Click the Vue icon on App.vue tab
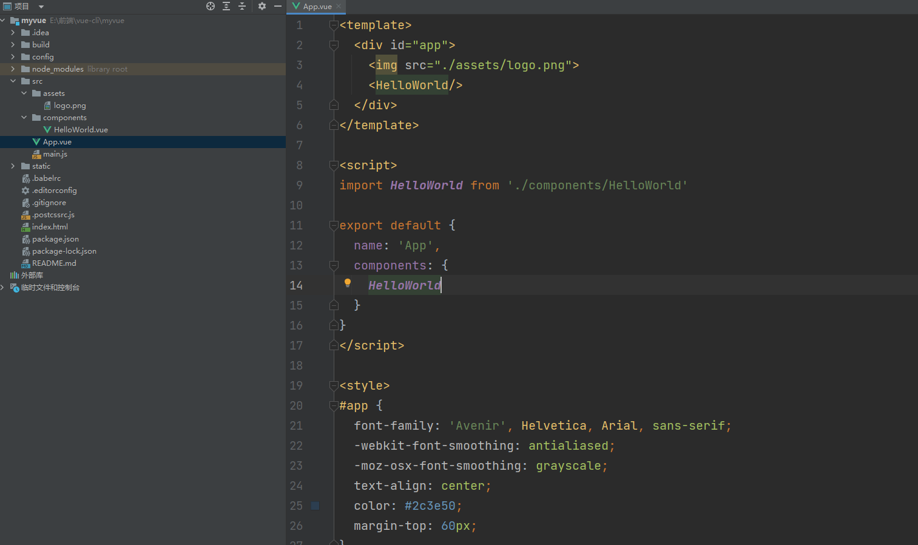Viewport: 918px width, 545px height. click(x=296, y=6)
